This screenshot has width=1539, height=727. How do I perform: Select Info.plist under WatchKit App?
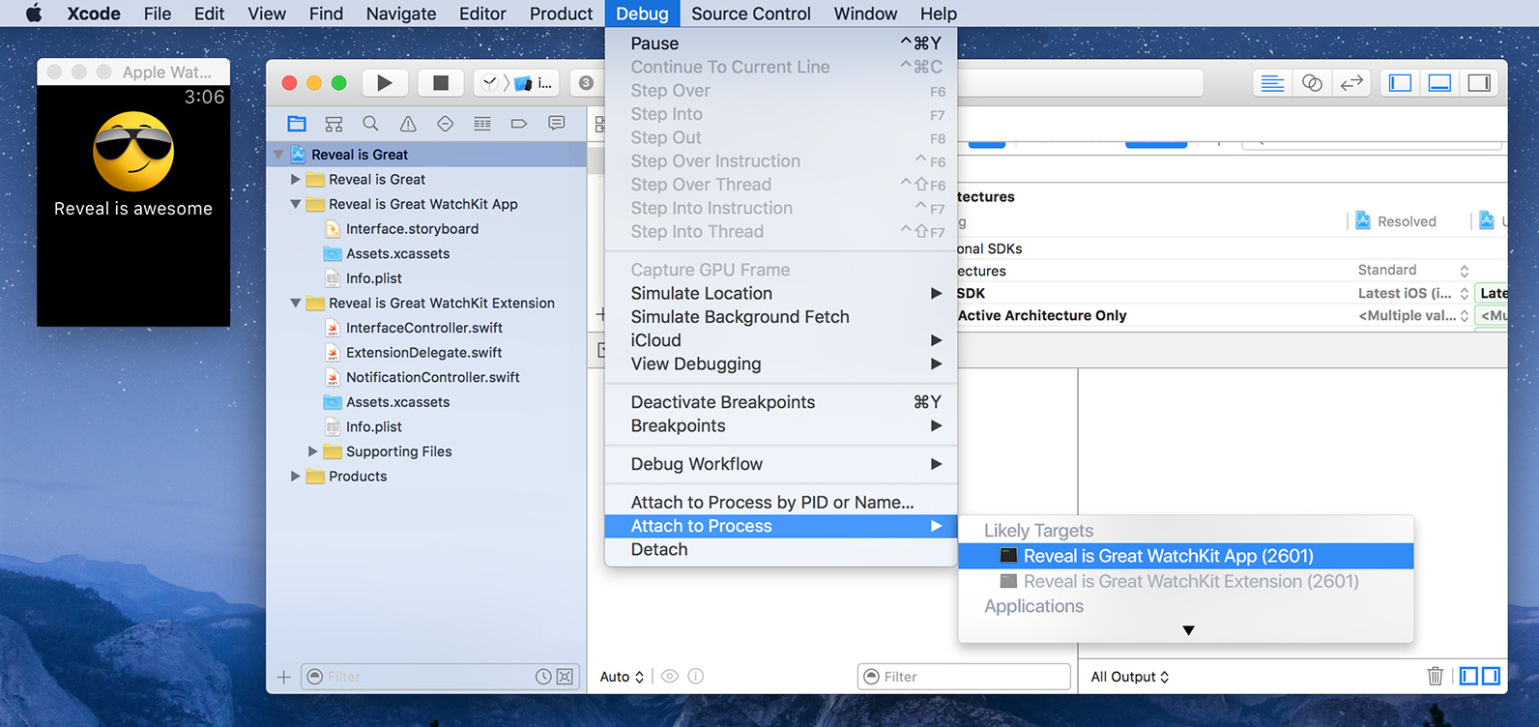coord(373,278)
